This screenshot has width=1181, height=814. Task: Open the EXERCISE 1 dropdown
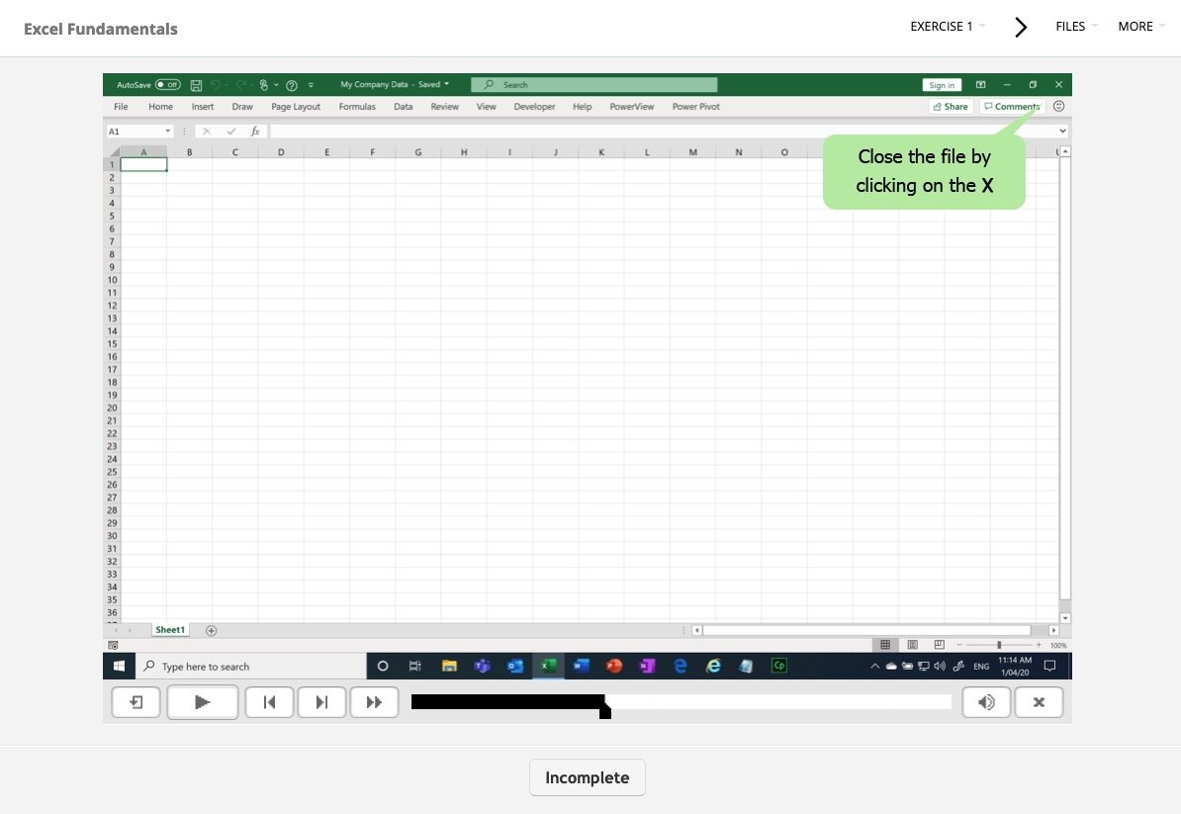948,27
